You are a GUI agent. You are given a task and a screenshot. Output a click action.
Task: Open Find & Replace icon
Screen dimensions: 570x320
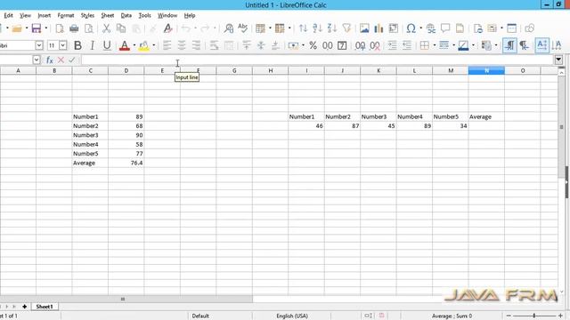tap(229, 28)
